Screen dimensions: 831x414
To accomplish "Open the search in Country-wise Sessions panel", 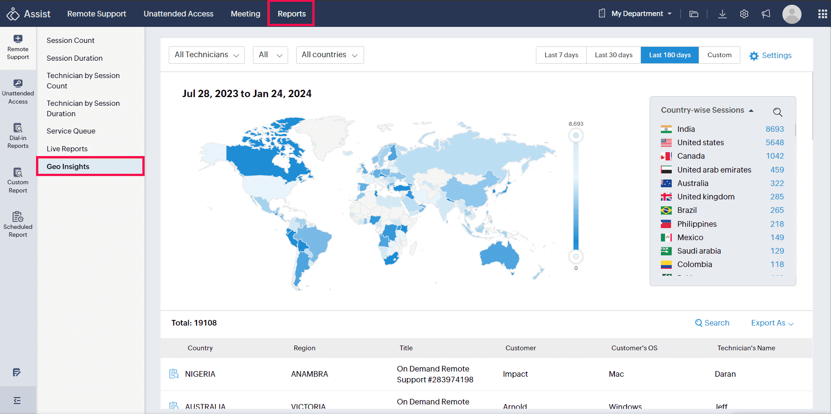I will [x=777, y=112].
